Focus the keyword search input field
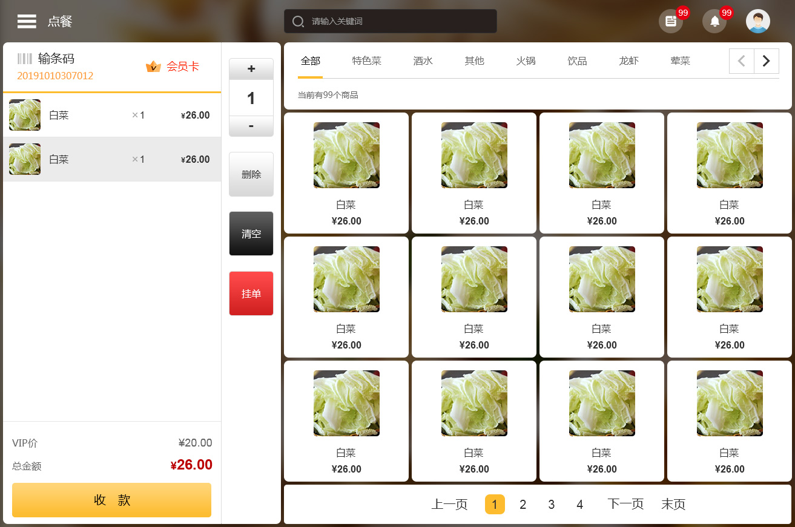 tap(400, 22)
